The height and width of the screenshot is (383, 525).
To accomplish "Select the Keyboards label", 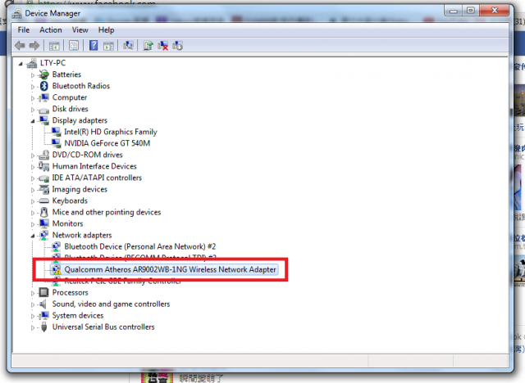I will coord(70,201).
